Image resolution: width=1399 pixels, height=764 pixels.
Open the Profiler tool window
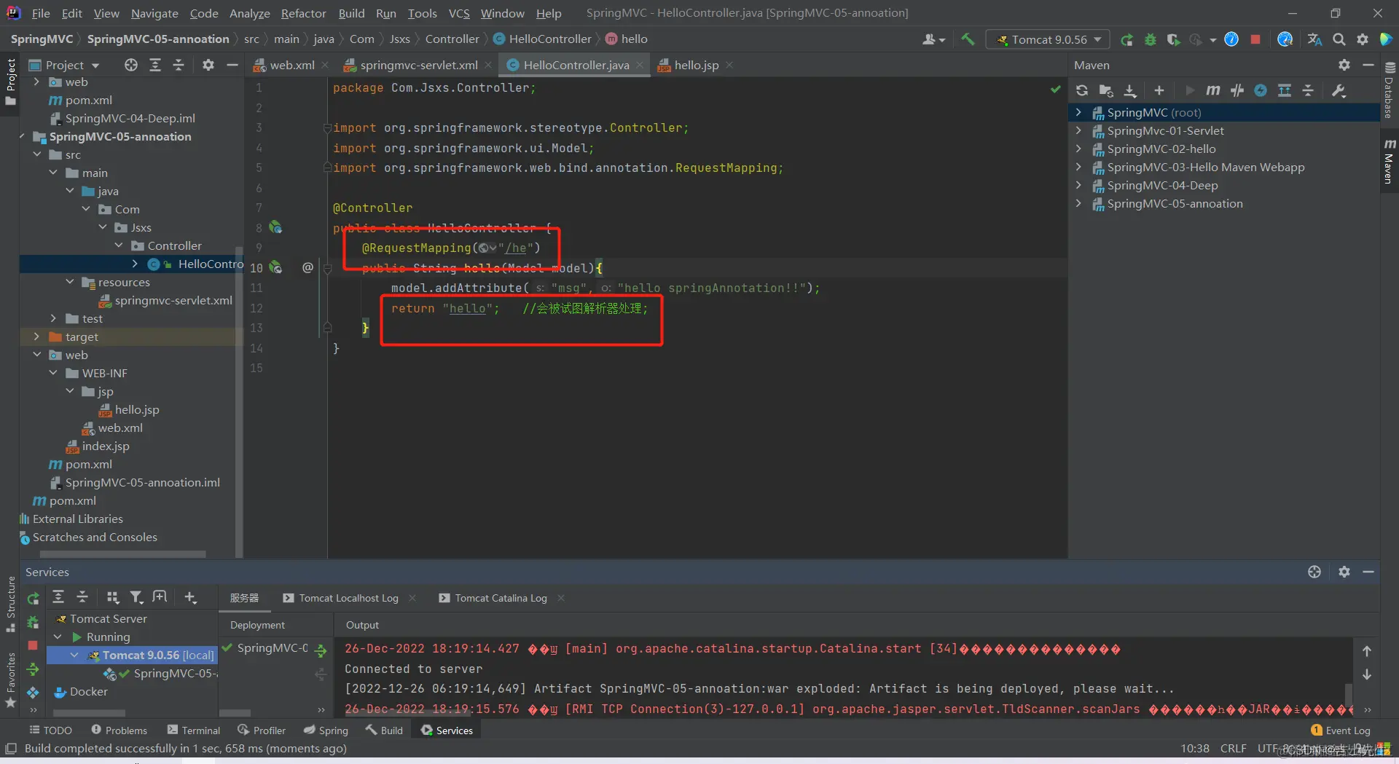[x=262, y=730]
